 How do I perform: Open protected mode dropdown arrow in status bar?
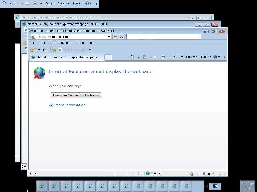(197, 174)
